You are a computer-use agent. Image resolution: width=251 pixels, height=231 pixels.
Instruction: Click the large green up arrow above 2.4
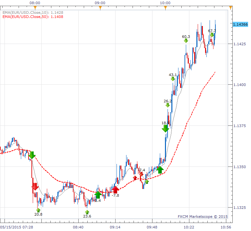[98, 195]
